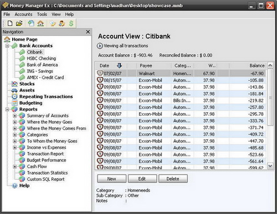Expand the Cash Flow report node
This screenshot has height=214, width=277.
coord(15,166)
